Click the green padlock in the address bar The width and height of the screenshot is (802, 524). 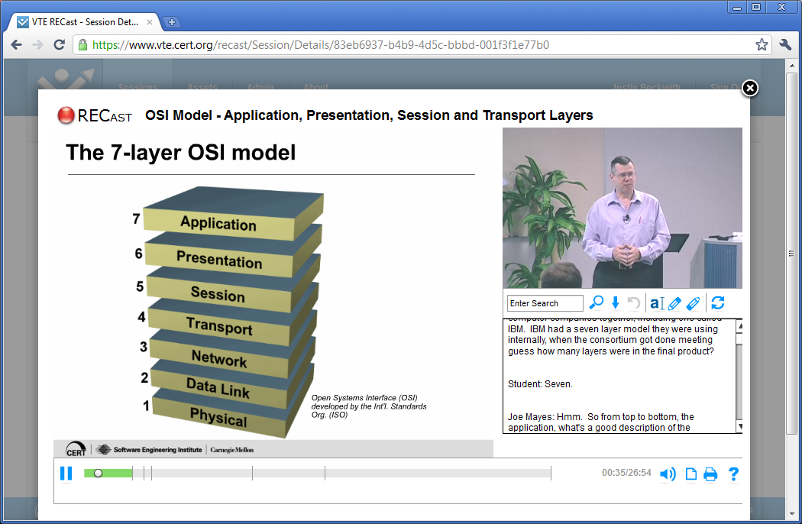82,45
